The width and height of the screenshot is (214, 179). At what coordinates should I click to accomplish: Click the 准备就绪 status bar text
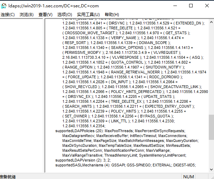[8, 177]
